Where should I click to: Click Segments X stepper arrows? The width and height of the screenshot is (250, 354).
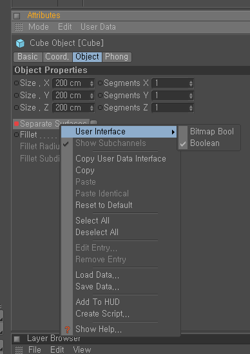click(x=191, y=83)
